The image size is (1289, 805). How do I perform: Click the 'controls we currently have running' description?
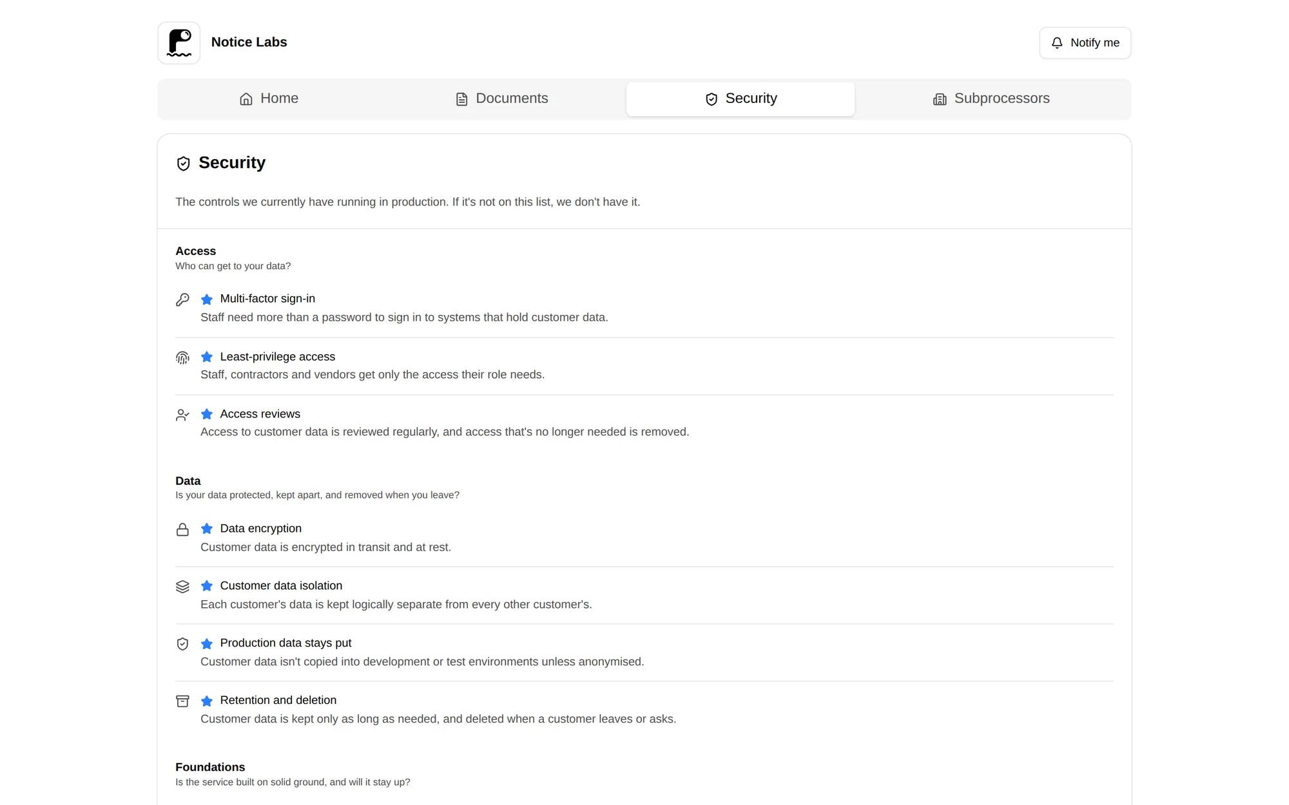[407, 202]
